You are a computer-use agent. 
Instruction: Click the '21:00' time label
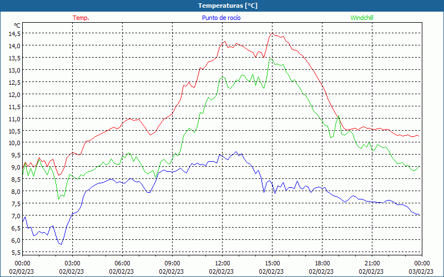point(372,264)
